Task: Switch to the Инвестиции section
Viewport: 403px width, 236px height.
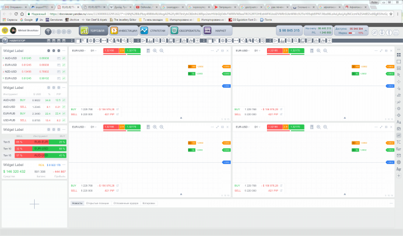Action: point(124,31)
